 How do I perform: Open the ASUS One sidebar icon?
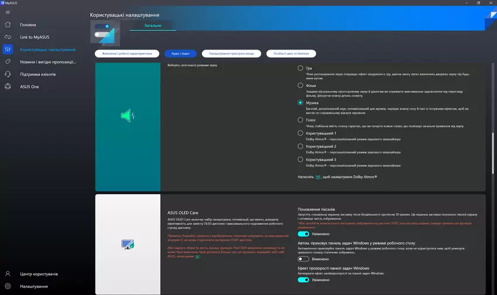coord(8,86)
